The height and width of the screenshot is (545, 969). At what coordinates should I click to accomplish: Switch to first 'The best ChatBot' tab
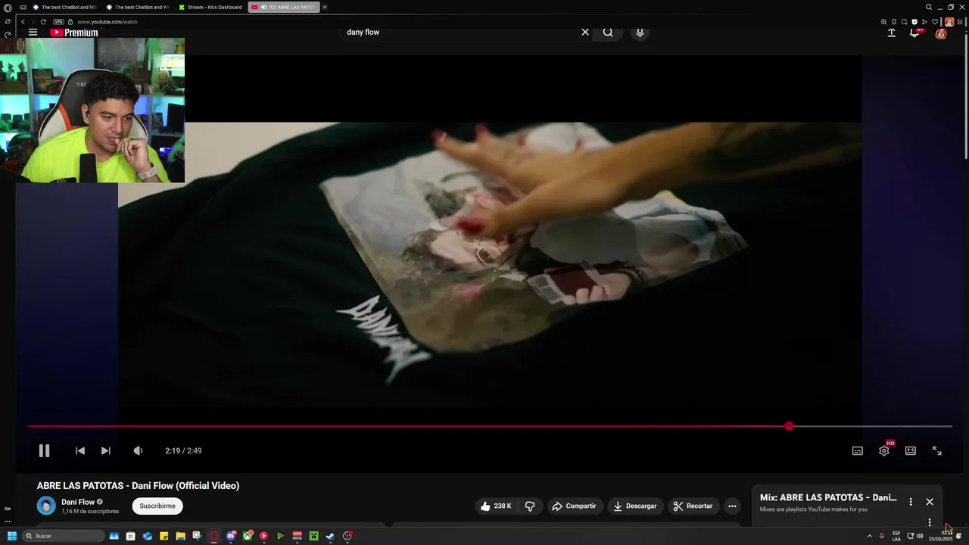tap(64, 7)
